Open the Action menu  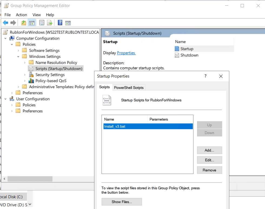pos(21,15)
